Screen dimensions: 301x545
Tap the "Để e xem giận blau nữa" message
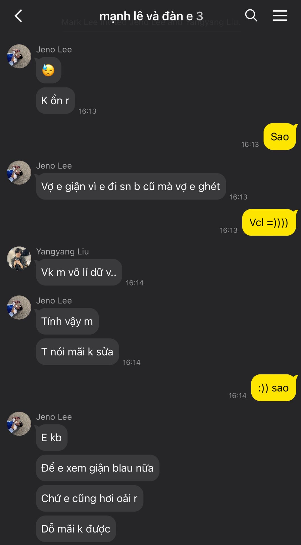pyautogui.click(x=97, y=468)
